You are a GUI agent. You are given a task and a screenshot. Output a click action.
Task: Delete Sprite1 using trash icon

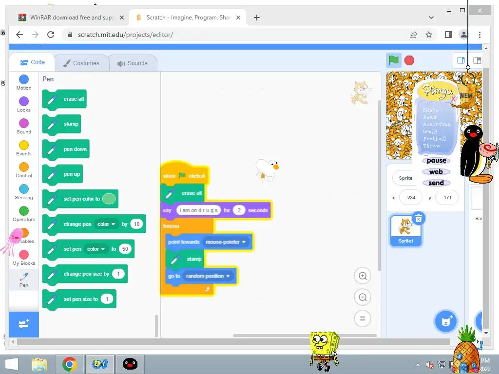[x=419, y=219]
